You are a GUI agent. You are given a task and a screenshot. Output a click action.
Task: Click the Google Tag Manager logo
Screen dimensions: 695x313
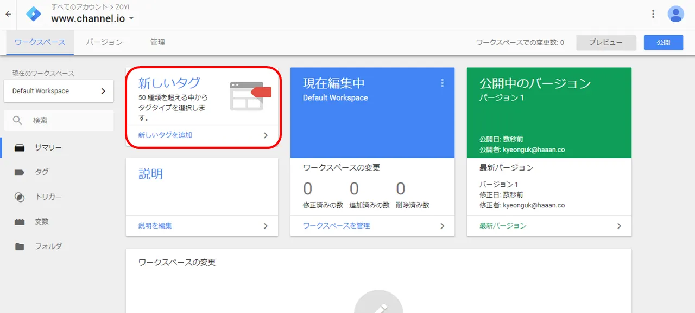point(34,14)
